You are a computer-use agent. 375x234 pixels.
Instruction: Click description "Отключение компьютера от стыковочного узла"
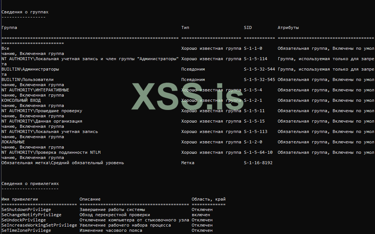click(134, 220)
